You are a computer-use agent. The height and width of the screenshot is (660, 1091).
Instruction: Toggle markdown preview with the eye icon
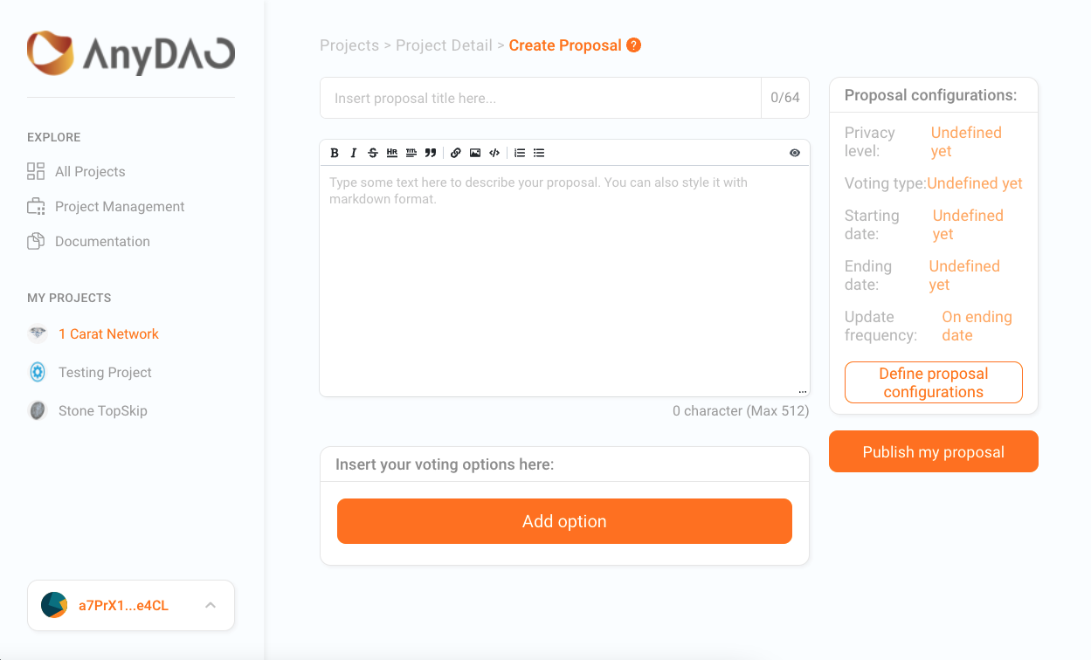795,153
